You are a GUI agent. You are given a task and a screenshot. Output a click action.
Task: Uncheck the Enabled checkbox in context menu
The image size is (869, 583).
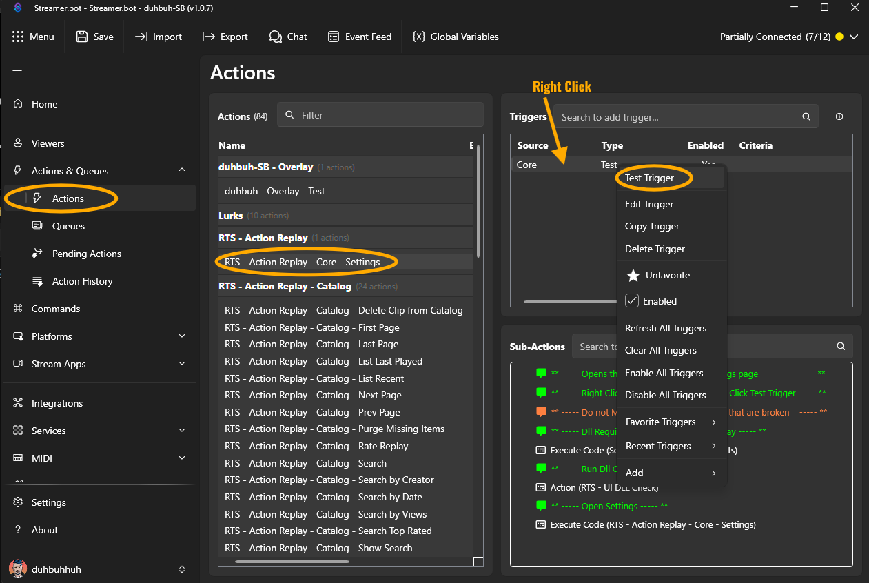coord(632,301)
